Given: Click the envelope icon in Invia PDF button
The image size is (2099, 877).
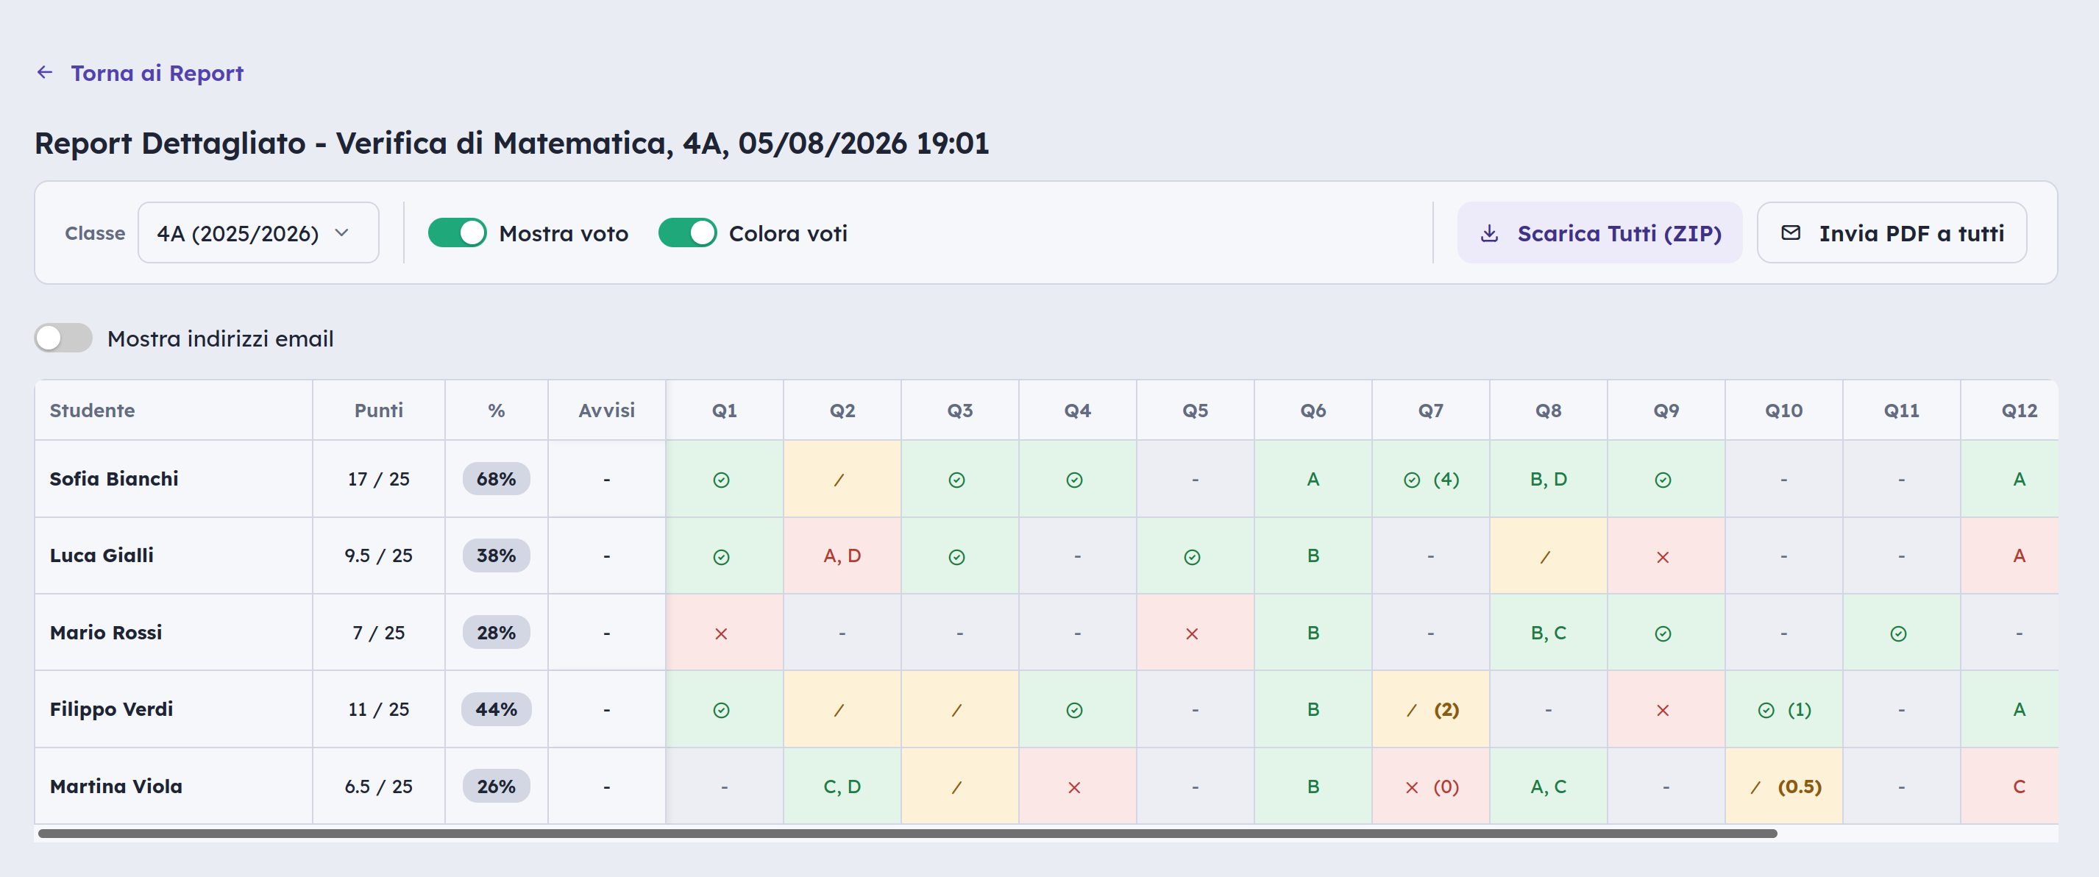Looking at the screenshot, I should point(1791,233).
